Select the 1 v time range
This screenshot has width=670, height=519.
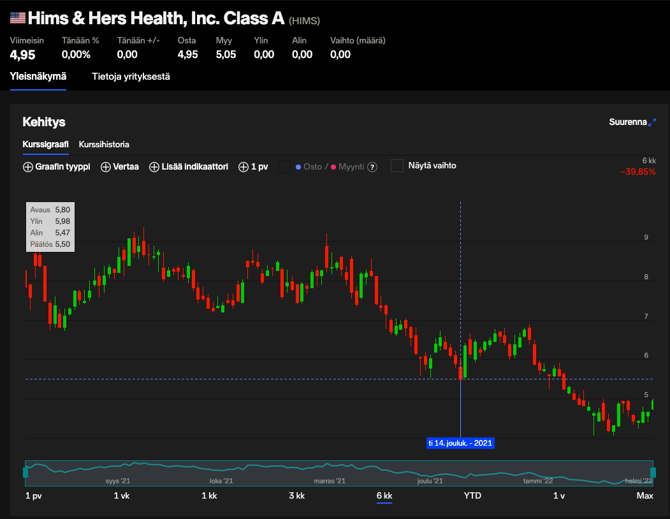[x=559, y=495]
